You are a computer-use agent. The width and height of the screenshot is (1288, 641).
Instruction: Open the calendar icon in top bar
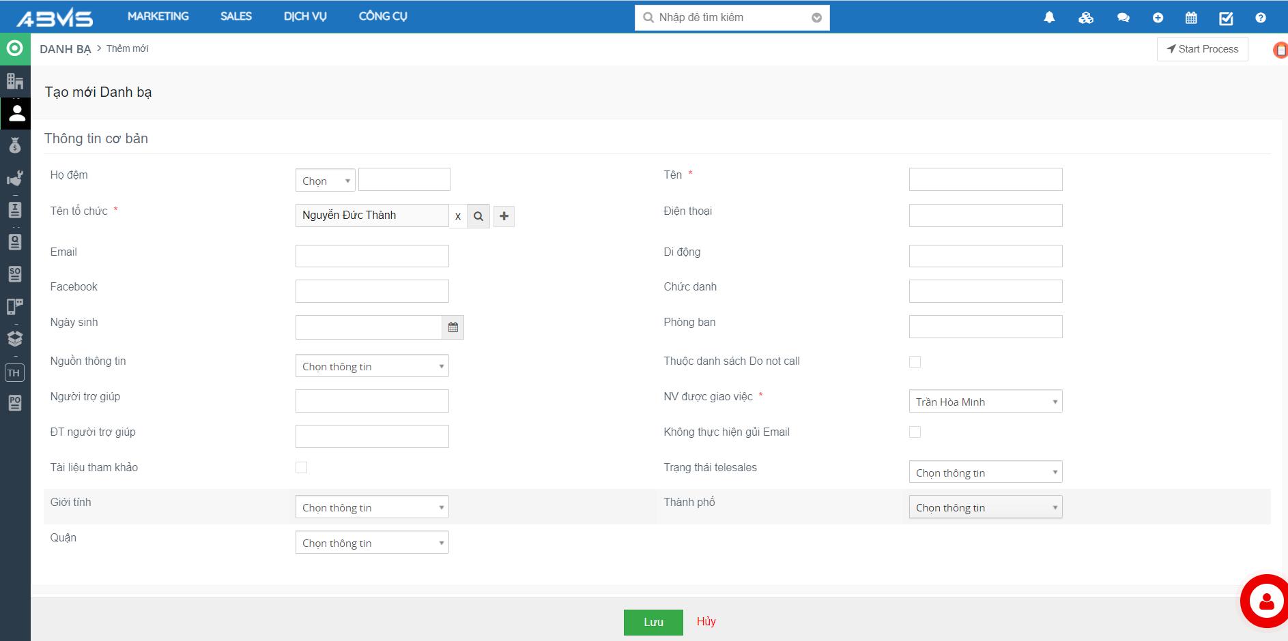(x=1191, y=18)
